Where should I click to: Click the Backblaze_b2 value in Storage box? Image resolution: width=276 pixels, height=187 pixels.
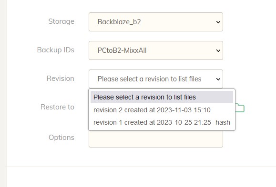(x=119, y=22)
